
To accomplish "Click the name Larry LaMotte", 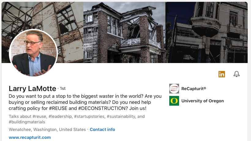I will [32, 89].
